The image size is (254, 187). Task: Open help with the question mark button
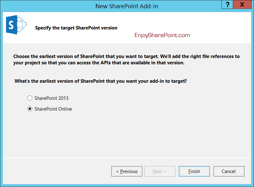(x=227, y=4)
